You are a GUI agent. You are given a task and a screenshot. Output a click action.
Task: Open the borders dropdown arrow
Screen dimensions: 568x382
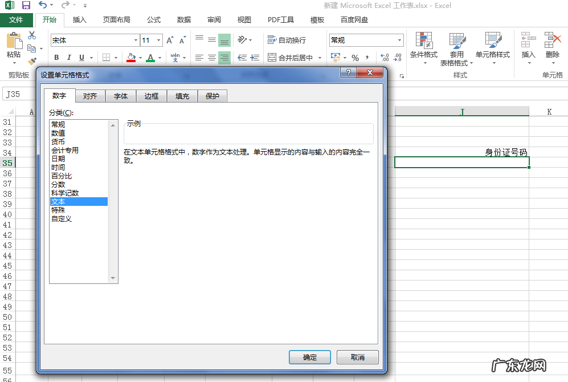pos(116,58)
